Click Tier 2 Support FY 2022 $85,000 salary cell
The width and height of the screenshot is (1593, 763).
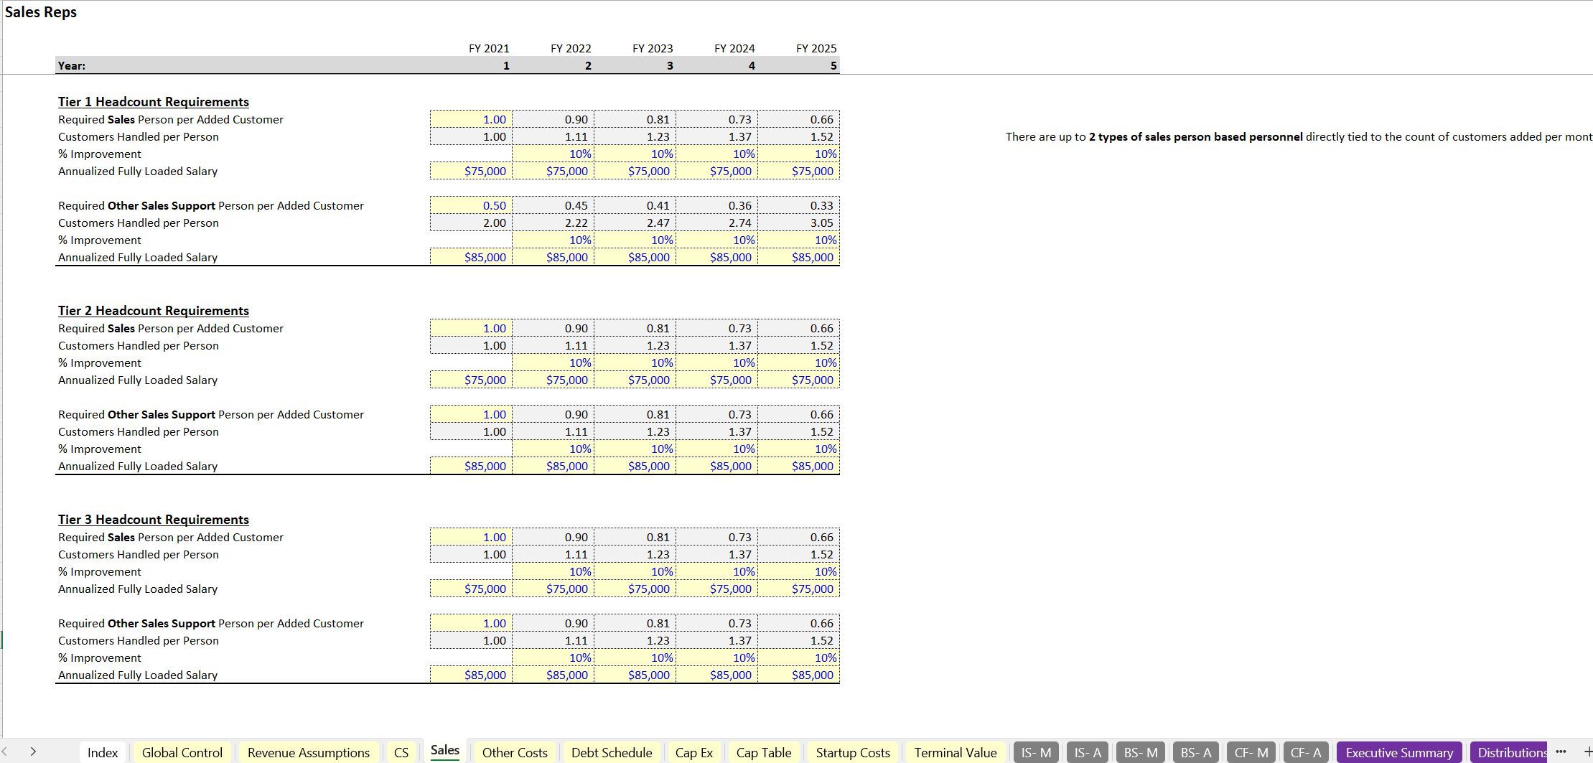point(553,466)
